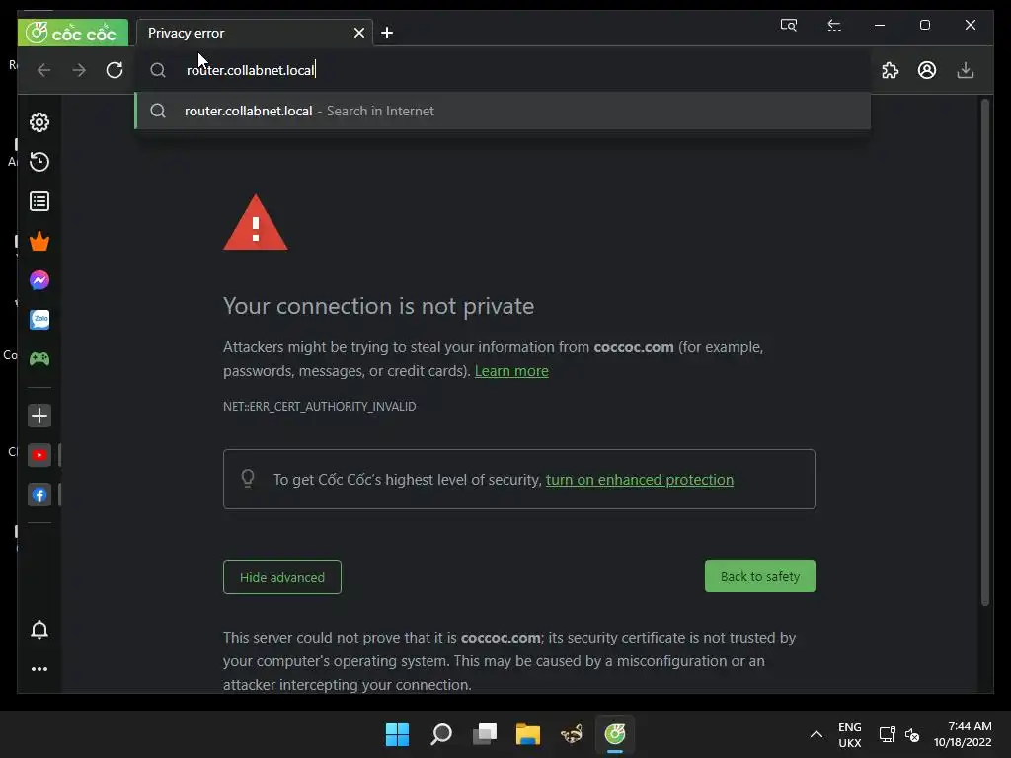Show hidden system tray icons
The image size is (1011, 758).
coord(817,734)
